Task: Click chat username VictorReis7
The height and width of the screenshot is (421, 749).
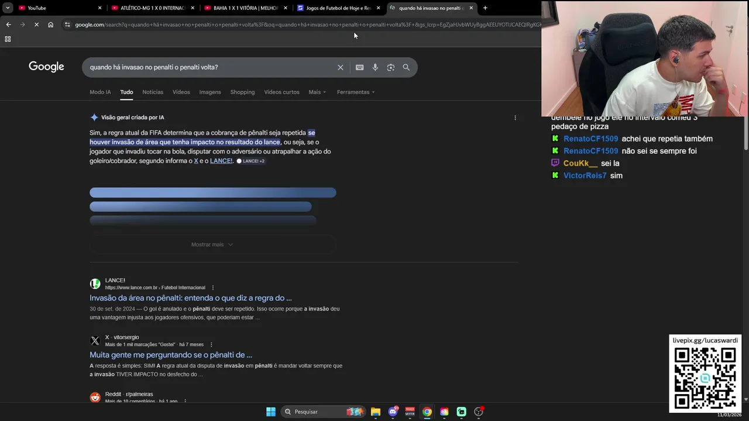Action: [585, 175]
